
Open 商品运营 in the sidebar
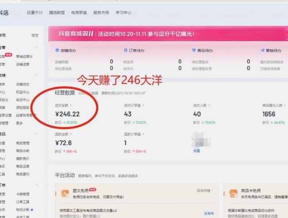click(23, 166)
